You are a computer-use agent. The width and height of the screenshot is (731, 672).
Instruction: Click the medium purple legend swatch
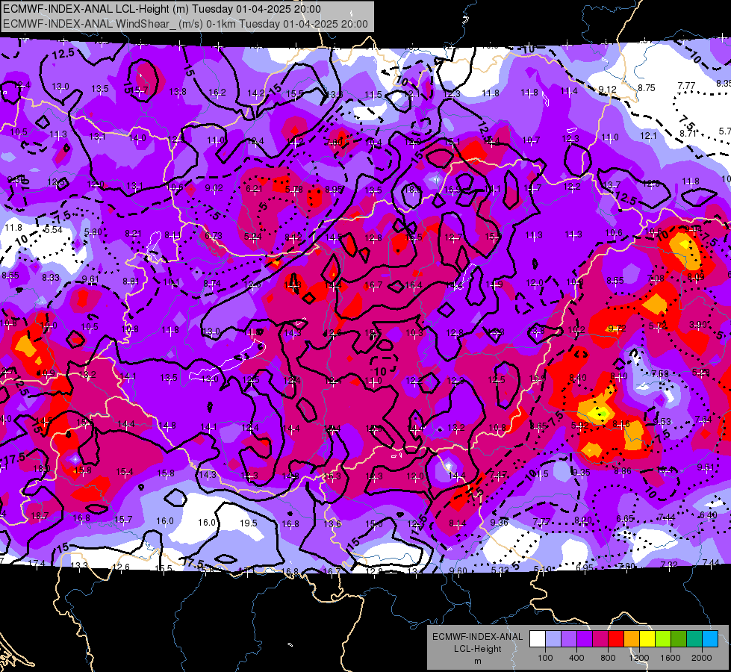569,639
